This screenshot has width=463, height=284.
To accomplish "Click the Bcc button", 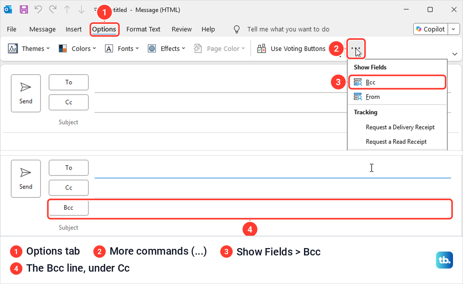I will (69, 208).
